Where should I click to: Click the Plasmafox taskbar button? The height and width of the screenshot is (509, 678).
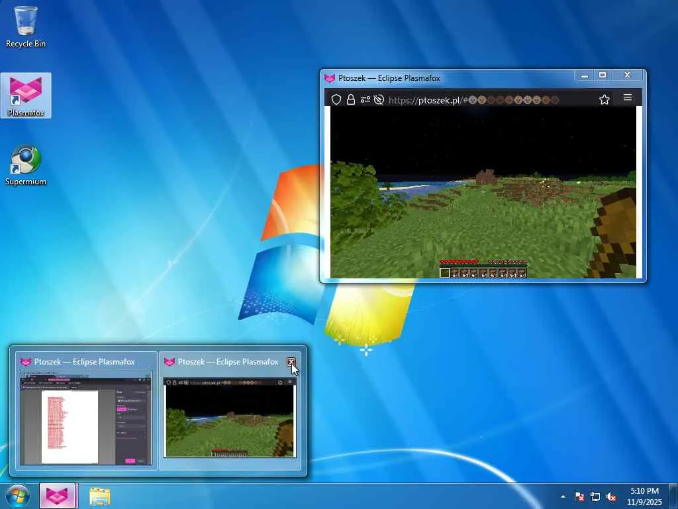point(58,496)
